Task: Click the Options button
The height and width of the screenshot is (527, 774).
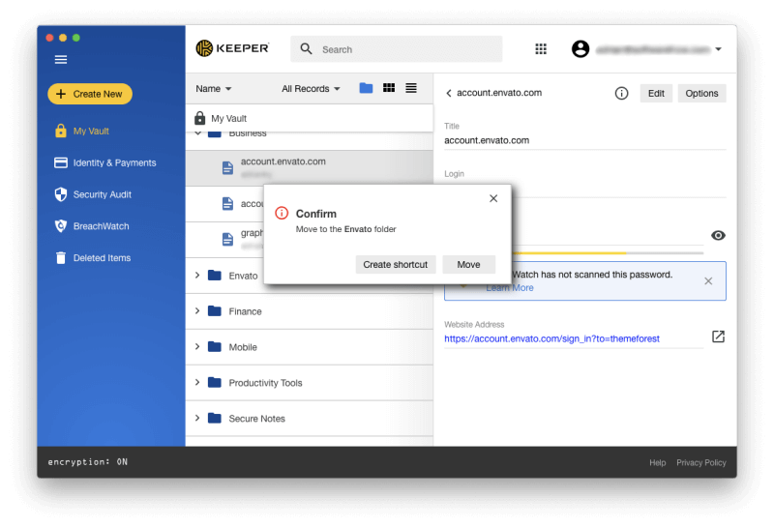Action: coord(701,93)
